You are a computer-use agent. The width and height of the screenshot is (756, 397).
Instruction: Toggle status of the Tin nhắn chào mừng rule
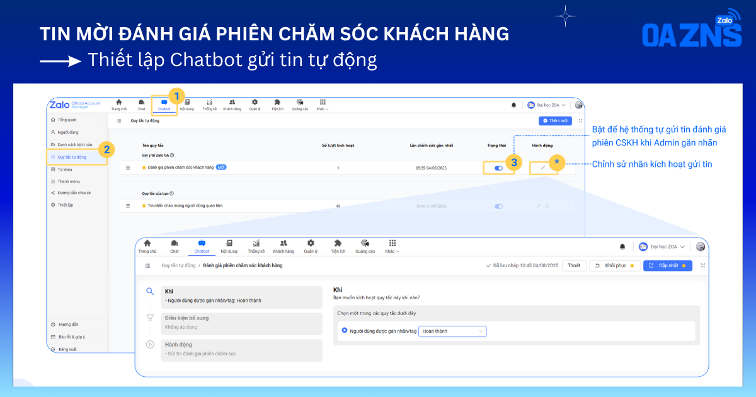[x=499, y=206]
